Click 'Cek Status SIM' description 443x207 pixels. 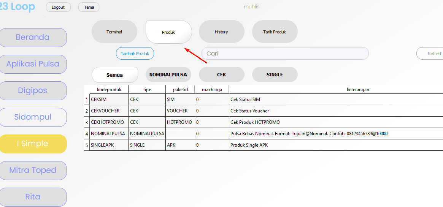pyautogui.click(x=336, y=100)
